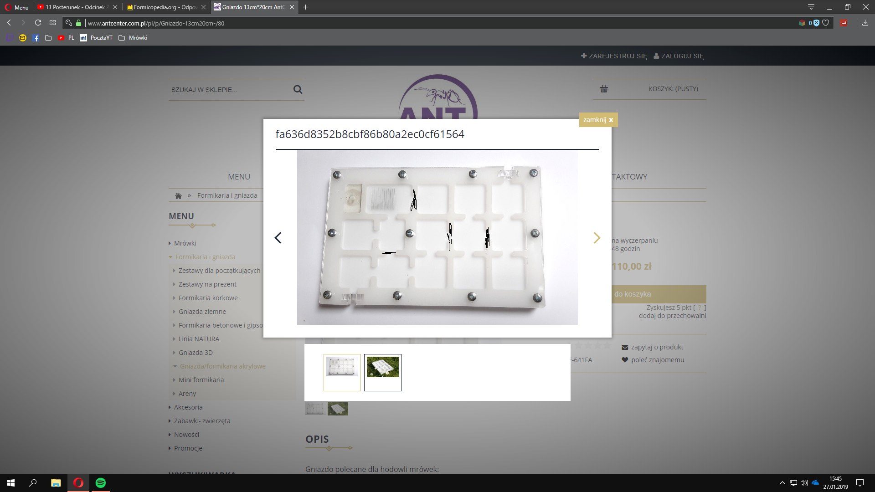Show the next image with right arrow
Viewport: 875px width, 492px height.
[x=597, y=238]
